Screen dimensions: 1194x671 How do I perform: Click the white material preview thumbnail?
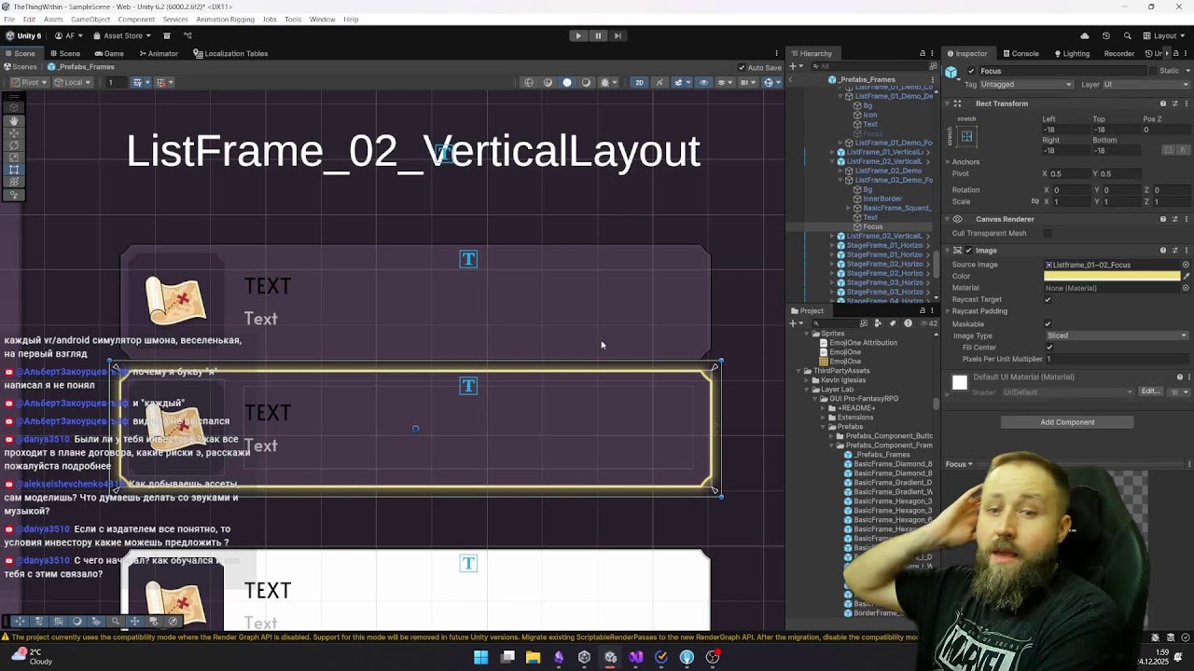[x=959, y=382]
